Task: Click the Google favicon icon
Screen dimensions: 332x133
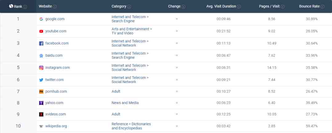Action: [41, 19]
